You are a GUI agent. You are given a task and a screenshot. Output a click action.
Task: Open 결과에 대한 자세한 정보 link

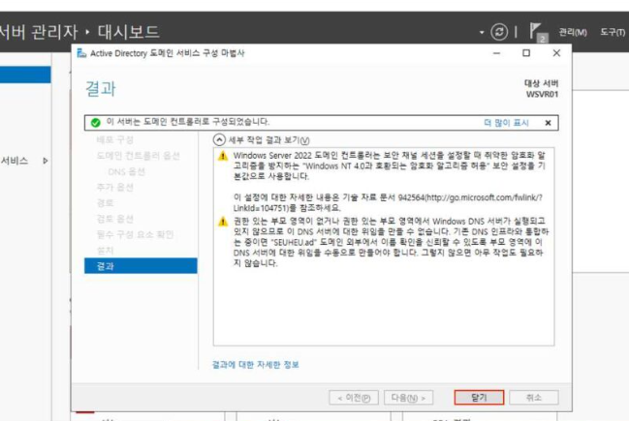[x=256, y=365]
